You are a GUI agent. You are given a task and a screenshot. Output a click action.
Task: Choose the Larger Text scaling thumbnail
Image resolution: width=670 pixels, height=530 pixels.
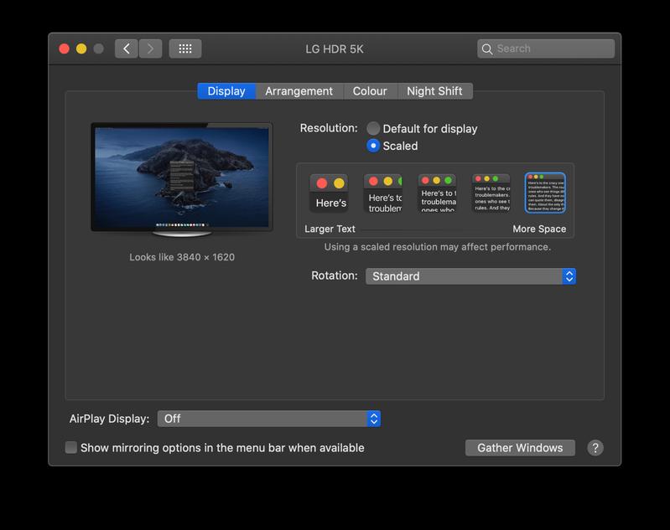coord(329,193)
